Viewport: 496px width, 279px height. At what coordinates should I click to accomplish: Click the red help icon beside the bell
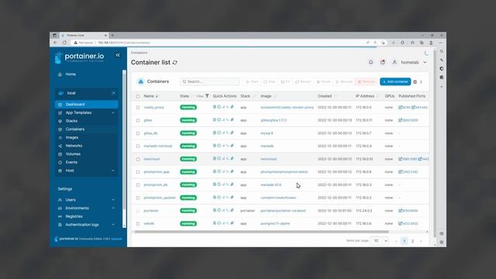(x=383, y=62)
